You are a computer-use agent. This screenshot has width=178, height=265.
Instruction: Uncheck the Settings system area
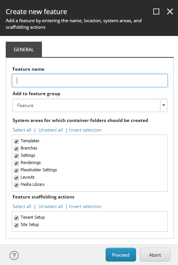(x=16, y=156)
